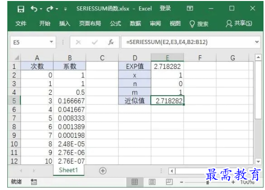Open the Undo history dropdown arrow
265x190 pixels.
pos(41,9)
